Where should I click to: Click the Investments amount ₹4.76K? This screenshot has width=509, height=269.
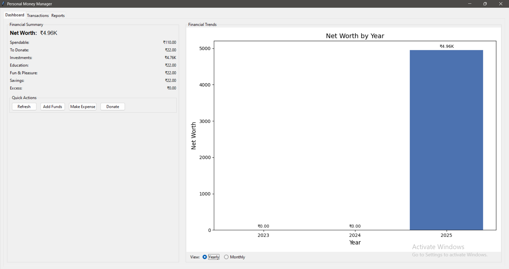tap(170, 58)
